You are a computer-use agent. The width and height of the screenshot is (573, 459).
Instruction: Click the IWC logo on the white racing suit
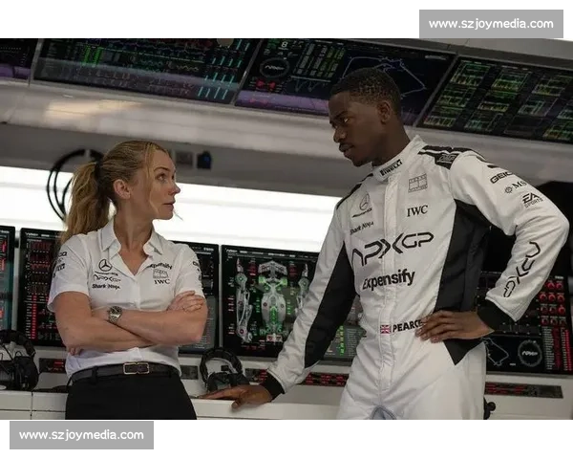416,210
